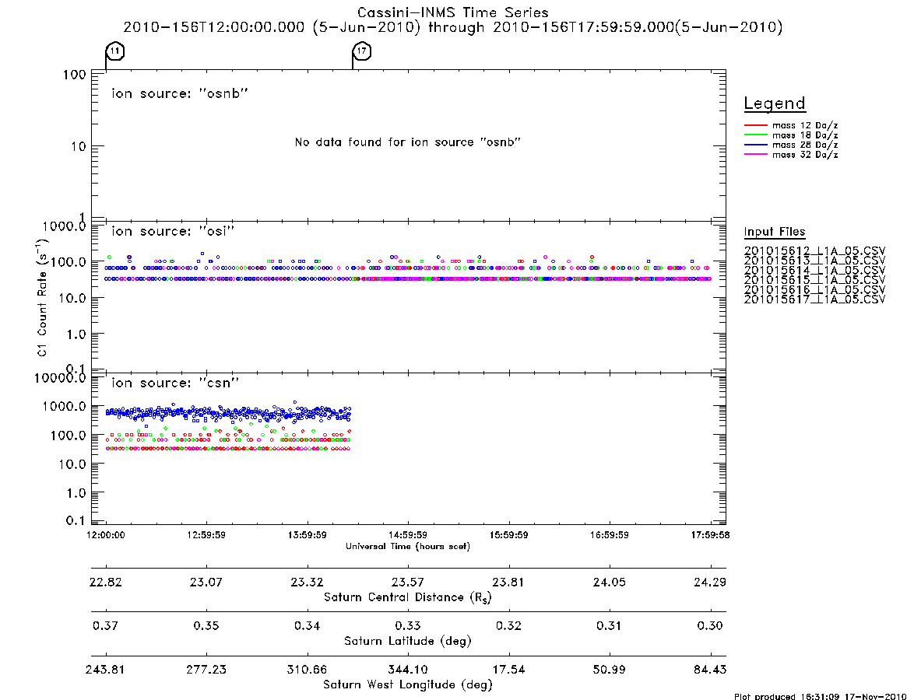Image resolution: width=907 pixels, height=700 pixels.
Task: Select file 201015614_L1A_05.CSV
Action: coord(814,271)
